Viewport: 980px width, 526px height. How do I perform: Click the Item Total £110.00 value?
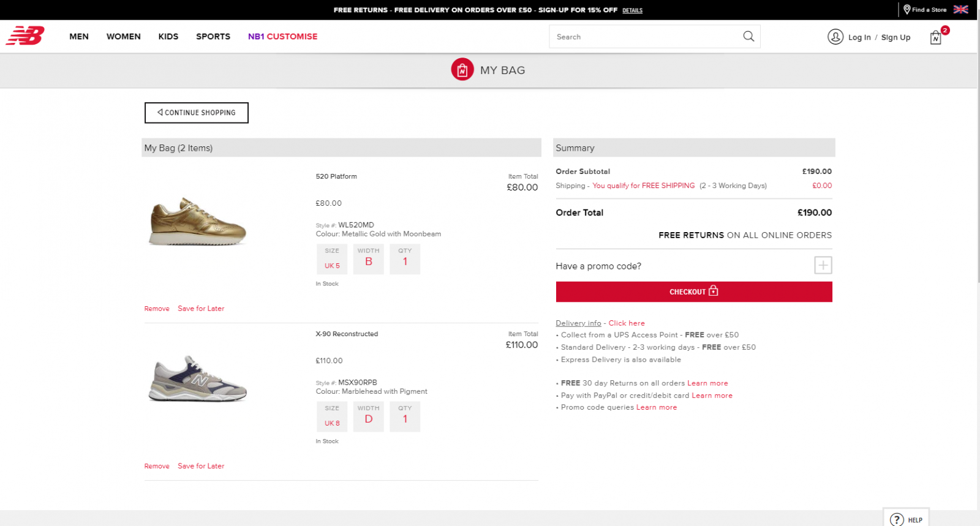[x=522, y=345]
